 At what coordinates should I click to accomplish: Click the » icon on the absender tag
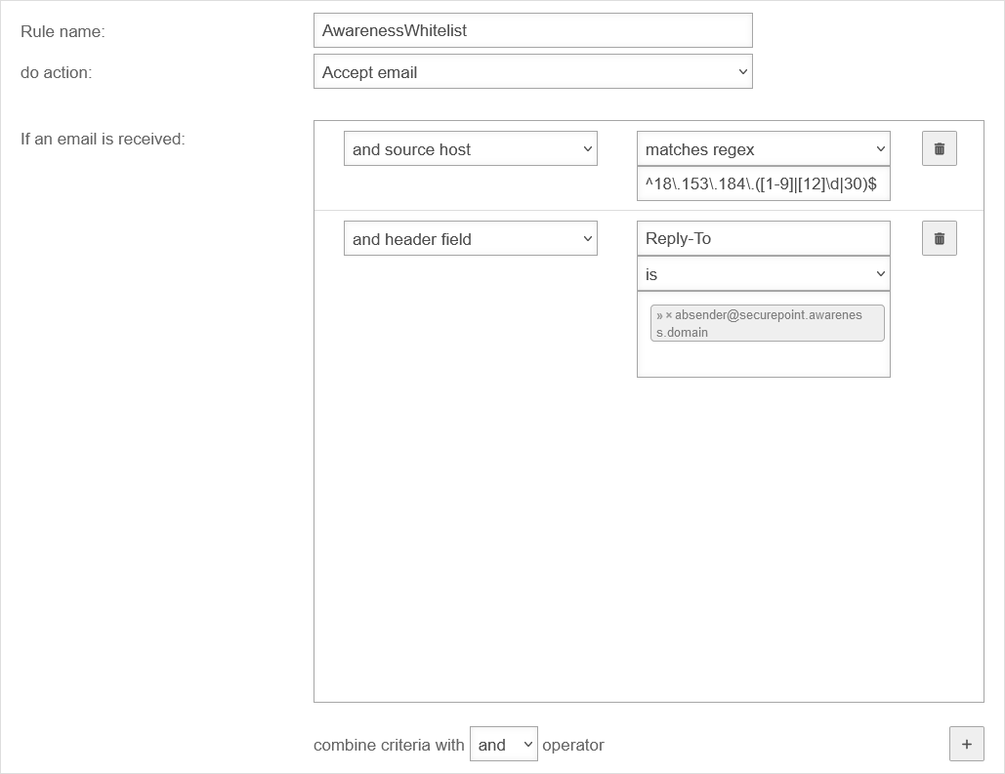coord(659,315)
